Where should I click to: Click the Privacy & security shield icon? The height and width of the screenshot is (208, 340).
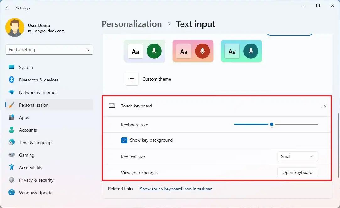(x=12, y=180)
